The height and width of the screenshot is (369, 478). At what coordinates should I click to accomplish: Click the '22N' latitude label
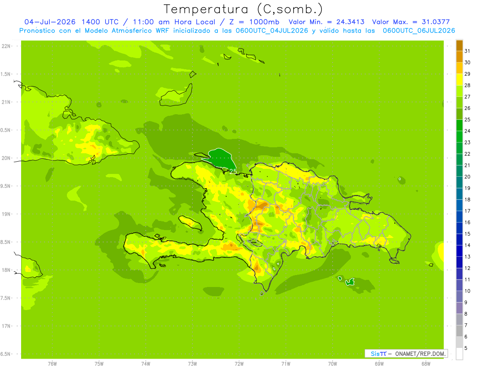(6, 46)
